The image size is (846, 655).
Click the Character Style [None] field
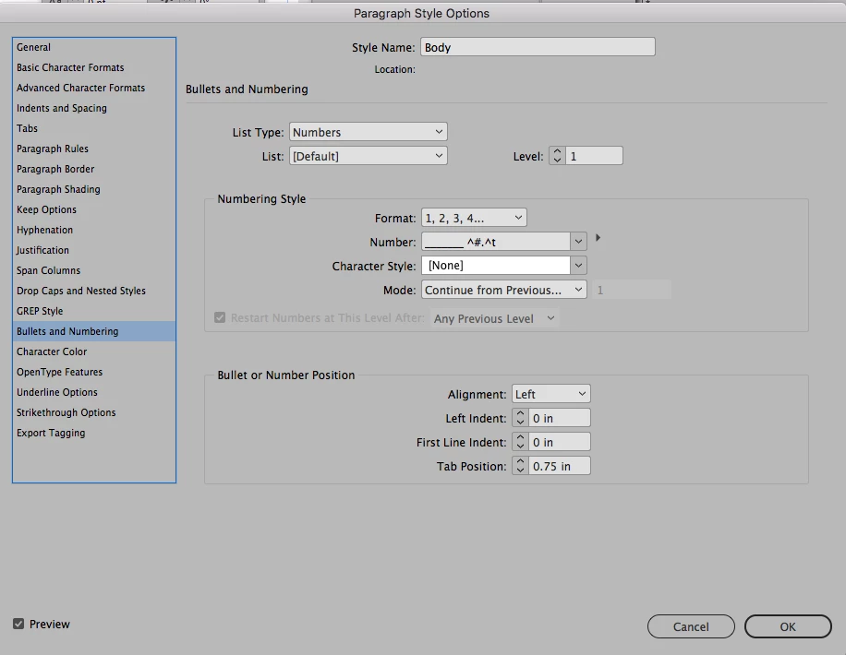495,266
